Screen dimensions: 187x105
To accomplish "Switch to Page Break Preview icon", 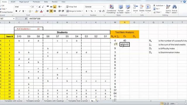I will click(x=167, y=104).
